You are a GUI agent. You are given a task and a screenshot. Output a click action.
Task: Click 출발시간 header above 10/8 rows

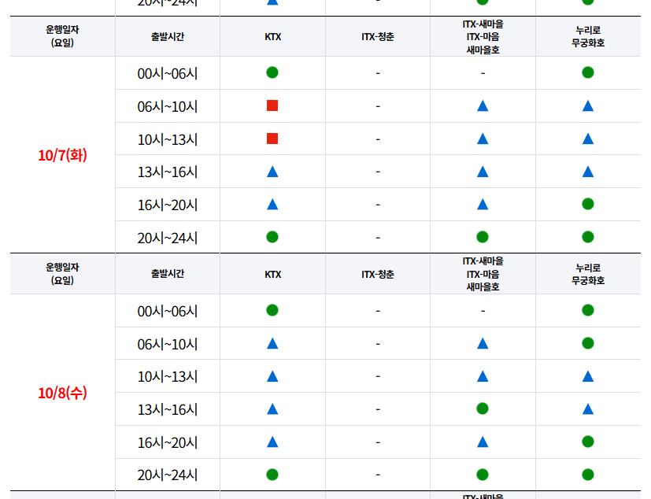click(168, 274)
